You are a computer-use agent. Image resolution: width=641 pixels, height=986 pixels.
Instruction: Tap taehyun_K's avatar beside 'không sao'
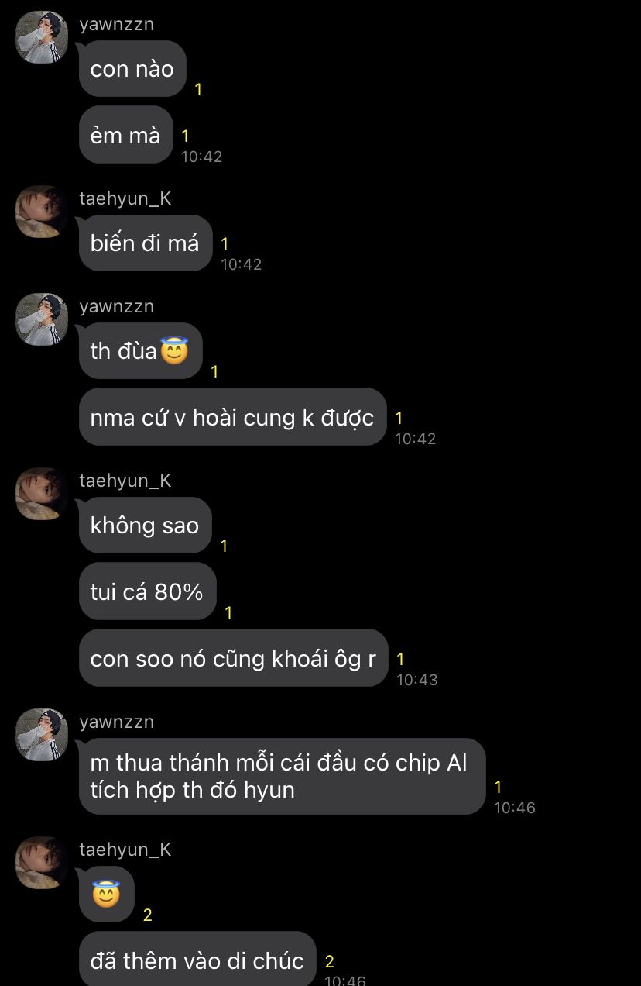click(x=42, y=494)
